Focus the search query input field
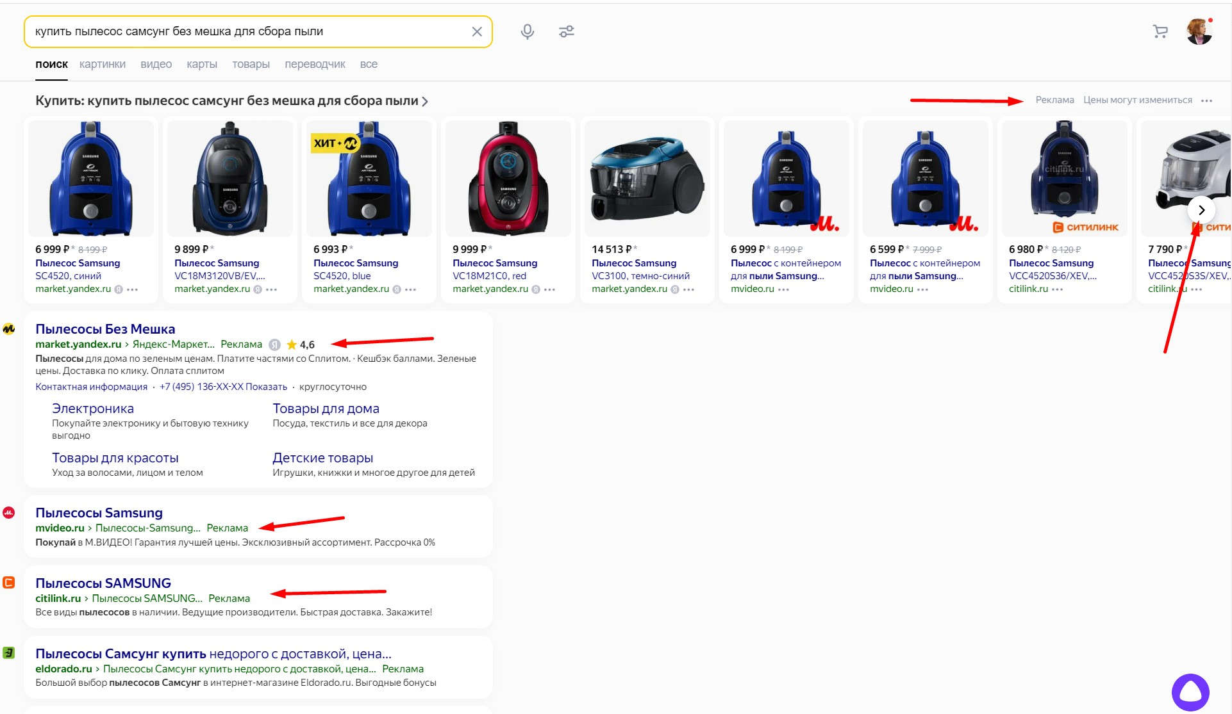Viewport: 1232px width, 714px height. (x=250, y=31)
